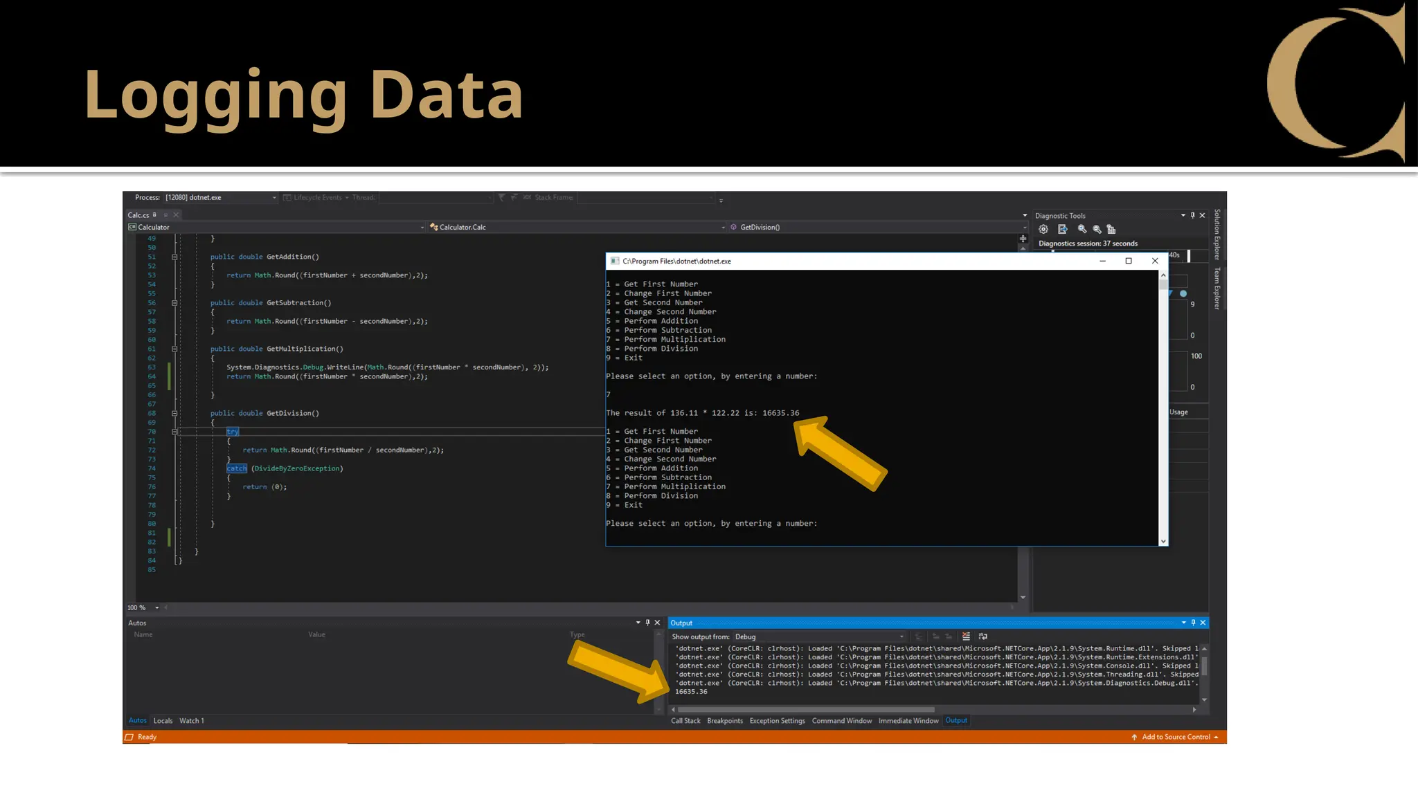
Task: Collapse the GetAddition method outline toggle
Action: (x=174, y=257)
